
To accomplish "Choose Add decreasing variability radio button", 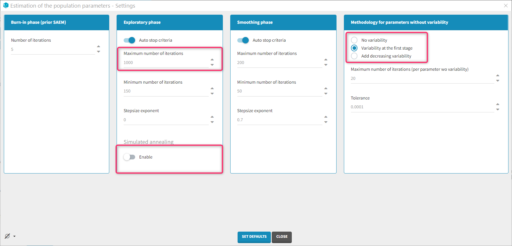I will [x=354, y=56].
